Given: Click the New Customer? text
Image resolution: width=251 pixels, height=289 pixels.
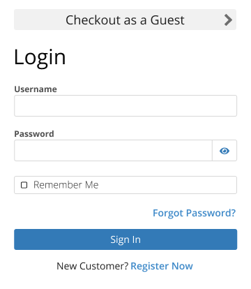Looking at the screenshot, I should (93, 266).
